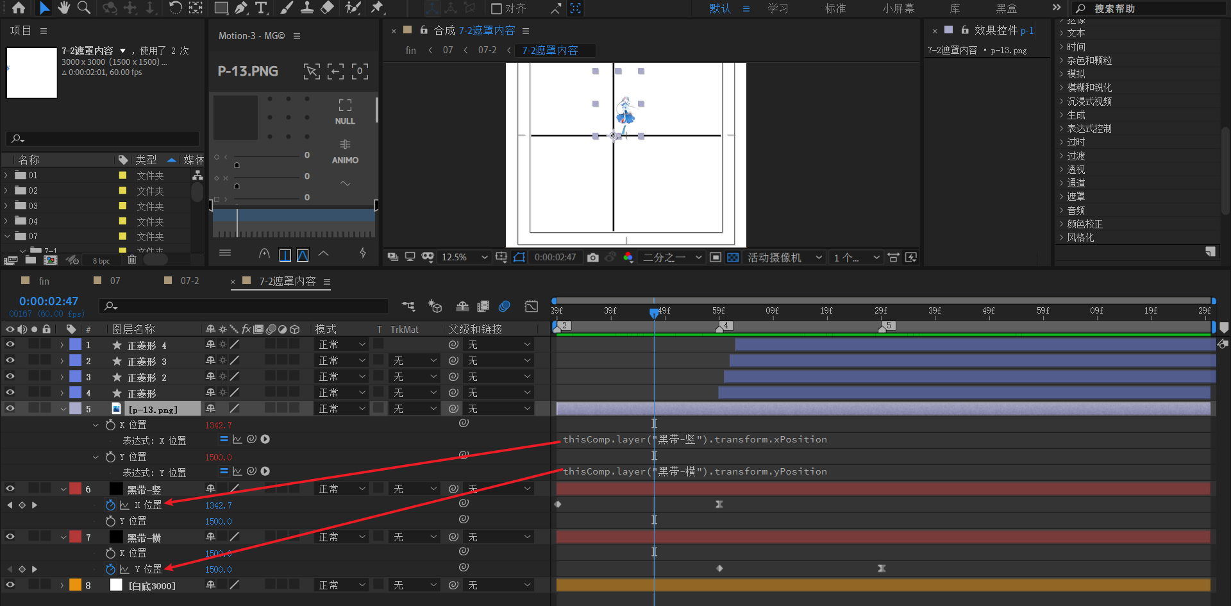Expand layer 白底3000 properties

(x=62, y=585)
